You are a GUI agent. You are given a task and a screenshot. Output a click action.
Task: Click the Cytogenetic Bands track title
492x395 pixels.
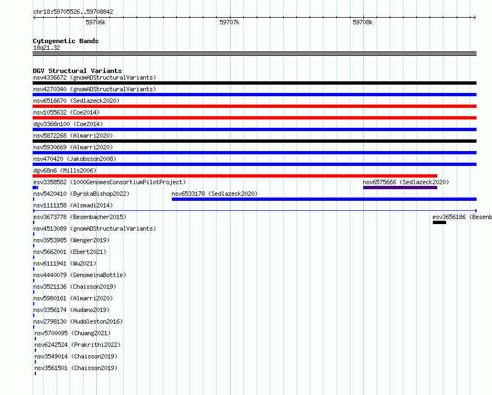click(x=66, y=41)
